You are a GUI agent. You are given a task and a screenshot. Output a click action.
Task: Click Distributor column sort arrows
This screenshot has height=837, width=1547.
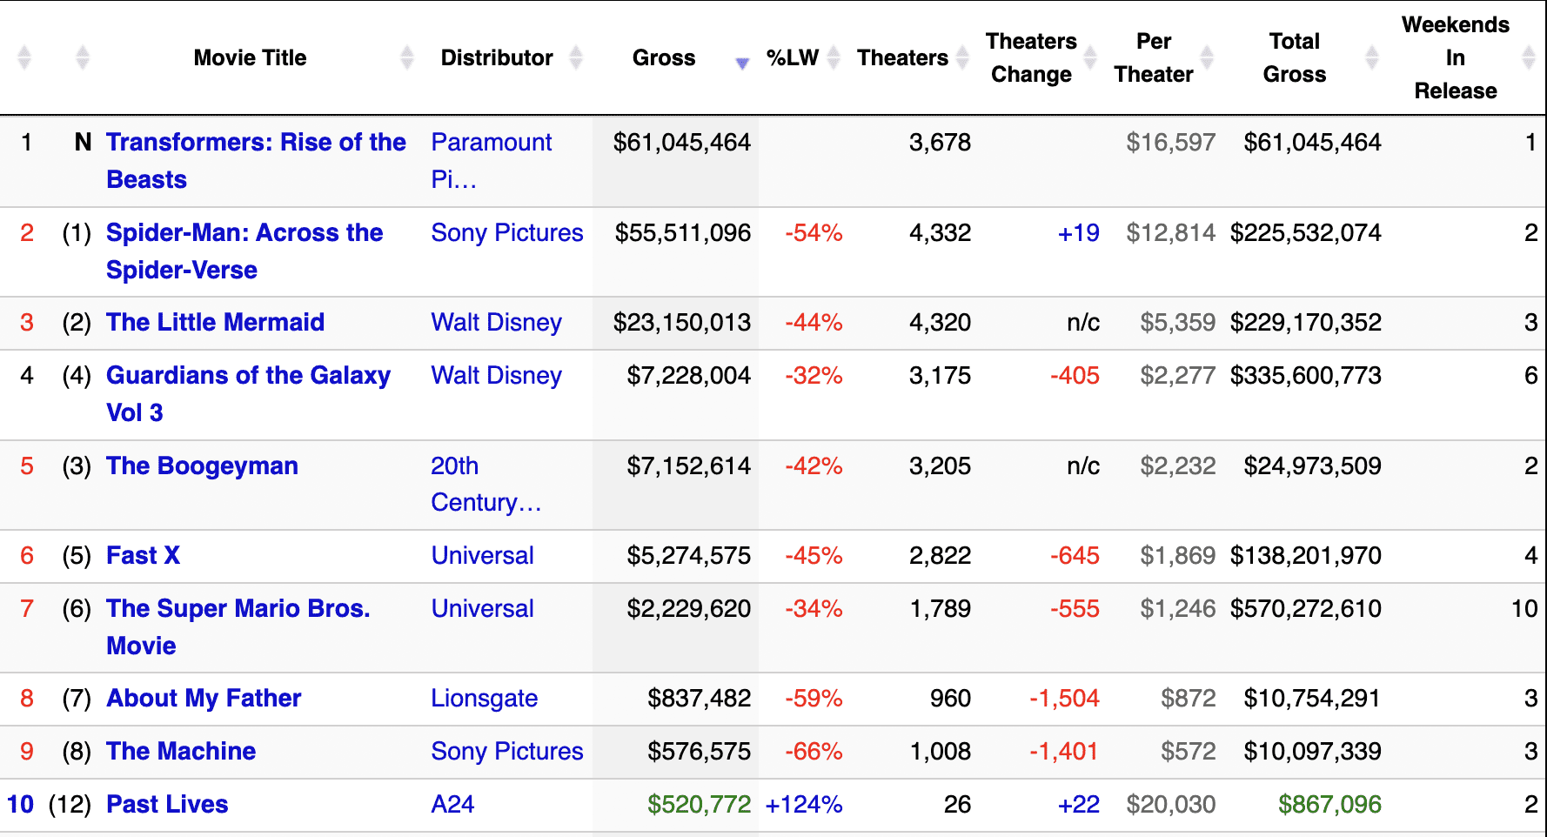[576, 57]
